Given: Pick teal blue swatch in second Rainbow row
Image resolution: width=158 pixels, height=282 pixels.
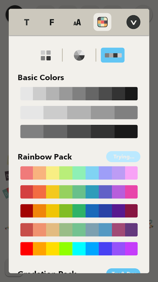Looking at the screenshot, I should pos(92,192).
